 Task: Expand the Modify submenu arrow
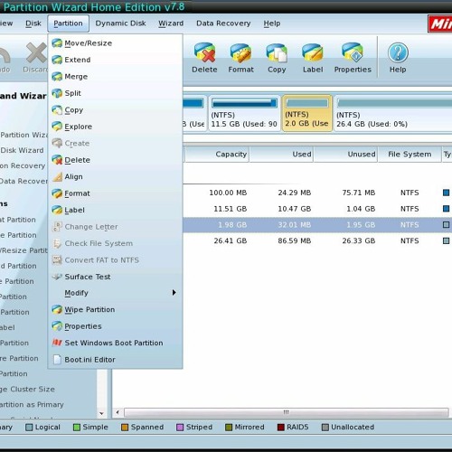tap(174, 293)
